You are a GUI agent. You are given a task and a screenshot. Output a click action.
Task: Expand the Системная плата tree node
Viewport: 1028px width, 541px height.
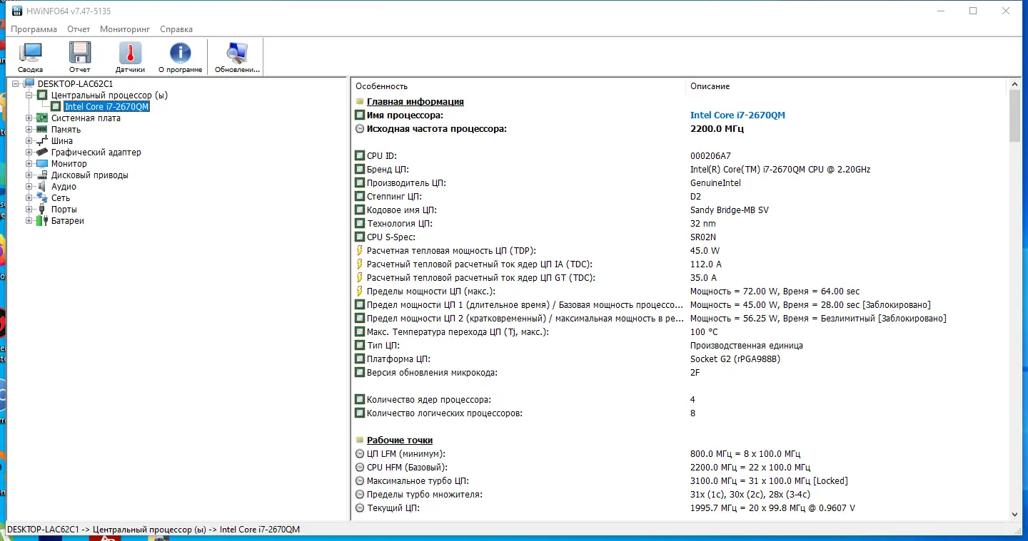coord(29,118)
